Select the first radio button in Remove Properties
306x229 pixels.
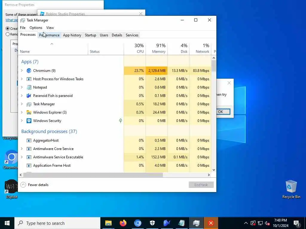tap(7, 29)
